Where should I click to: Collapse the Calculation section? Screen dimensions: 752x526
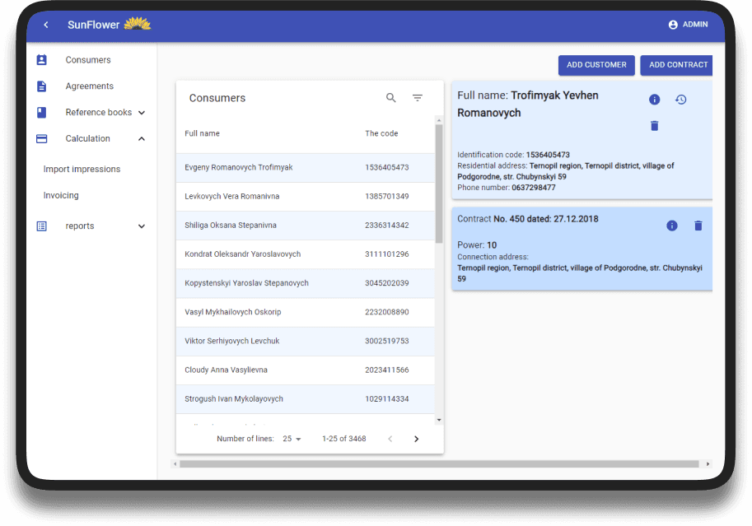pyautogui.click(x=141, y=139)
